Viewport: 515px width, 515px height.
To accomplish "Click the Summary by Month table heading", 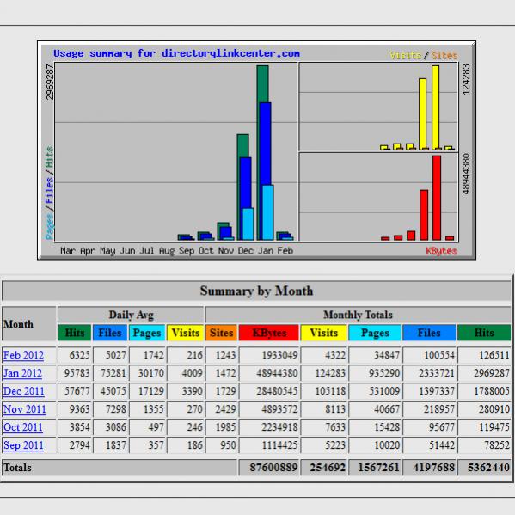I will (x=256, y=291).
